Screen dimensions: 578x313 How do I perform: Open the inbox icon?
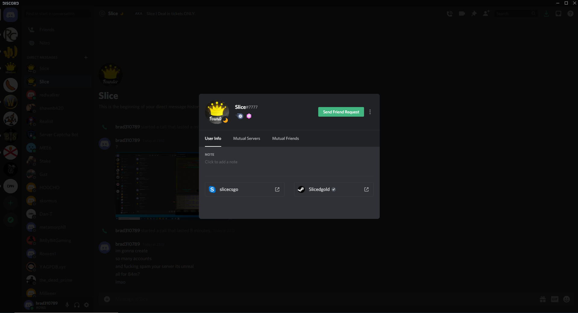(558, 14)
